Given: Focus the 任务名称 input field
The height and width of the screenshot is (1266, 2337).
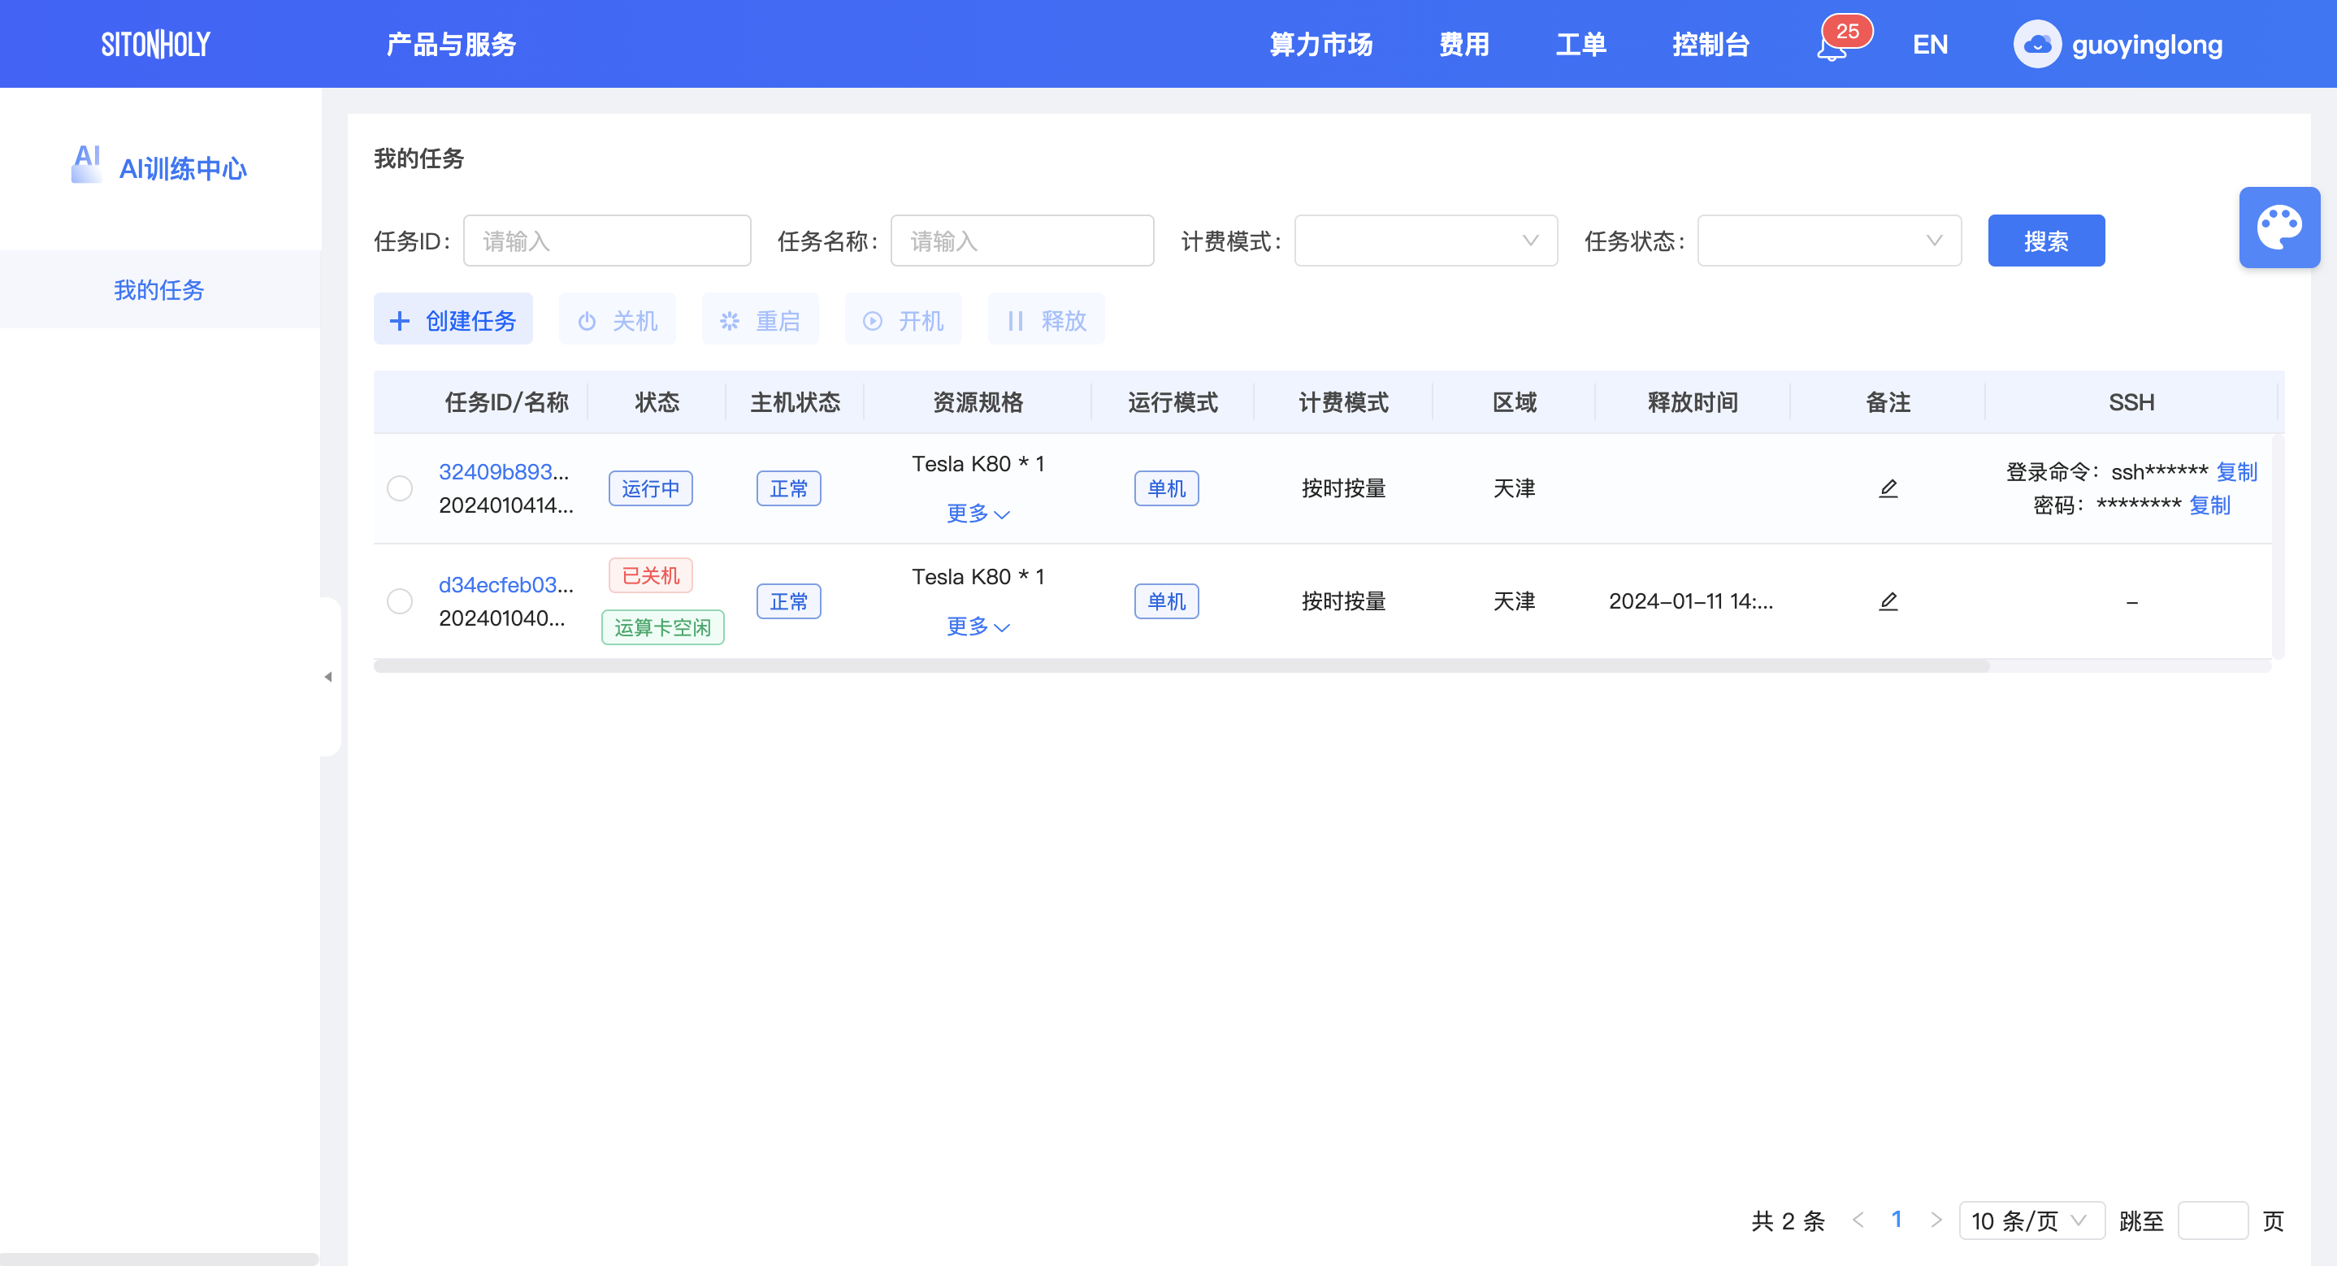Looking at the screenshot, I should 1022,241.
